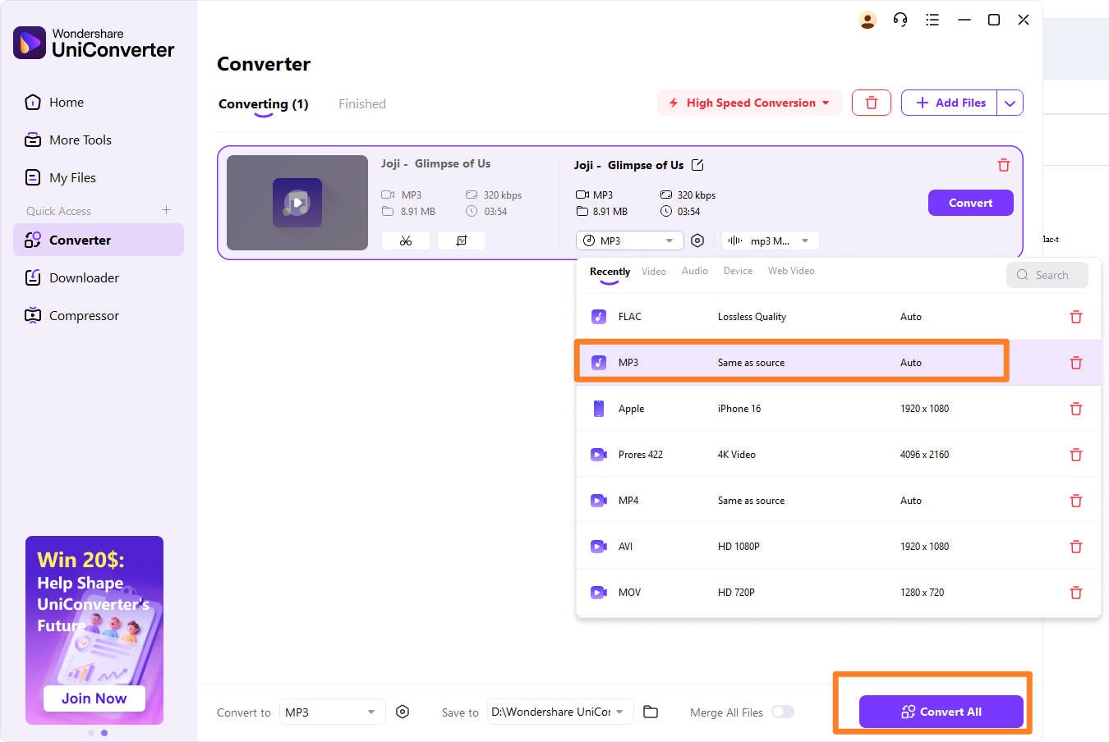Delete the FLAC preset

pos(1076,317)
